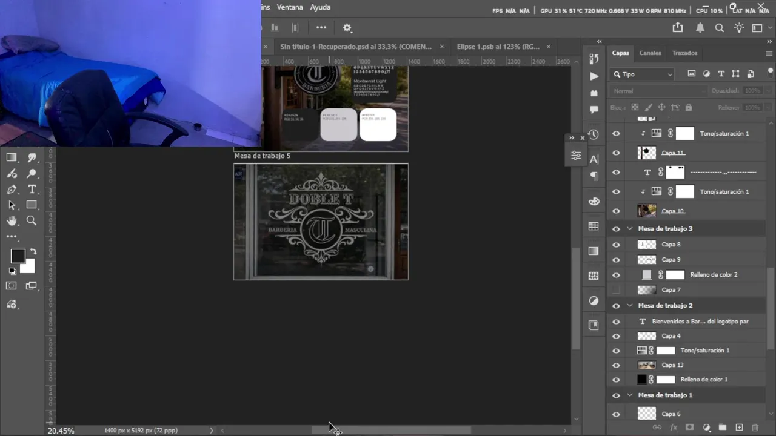Image resolution: width=776 pixels, height=436 pixels.
Task: Hide the Capa 8 layer
Action: (x=617, y=245)
